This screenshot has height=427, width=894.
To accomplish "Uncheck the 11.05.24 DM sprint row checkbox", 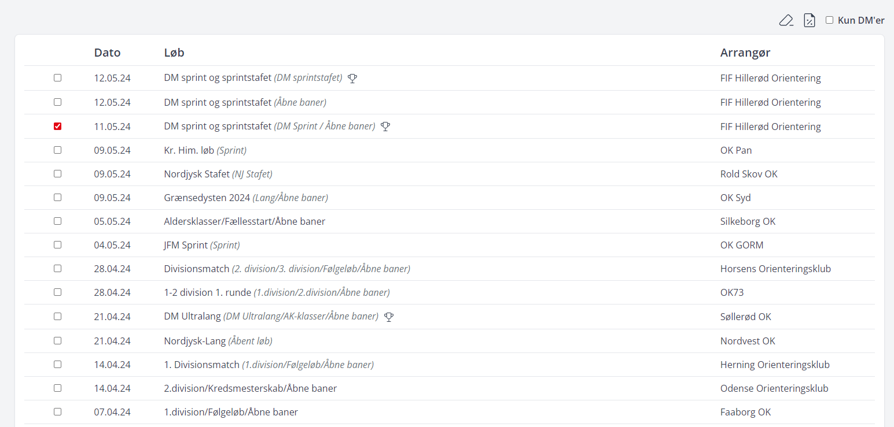I will tap(57, 126).
